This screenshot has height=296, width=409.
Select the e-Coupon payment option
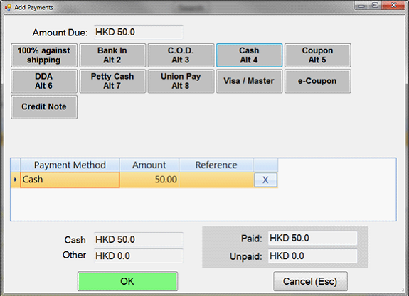coord(317,81)
